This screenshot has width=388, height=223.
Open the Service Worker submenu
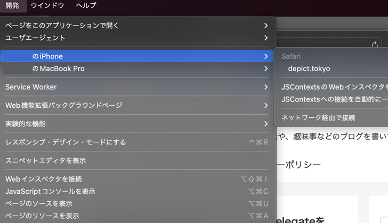pyautogui.click(x=136, y=87)
